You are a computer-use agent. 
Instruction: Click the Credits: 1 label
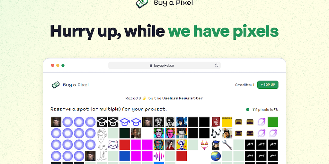245,85
